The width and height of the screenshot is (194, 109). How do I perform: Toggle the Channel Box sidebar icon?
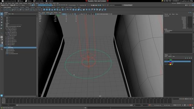193,5
